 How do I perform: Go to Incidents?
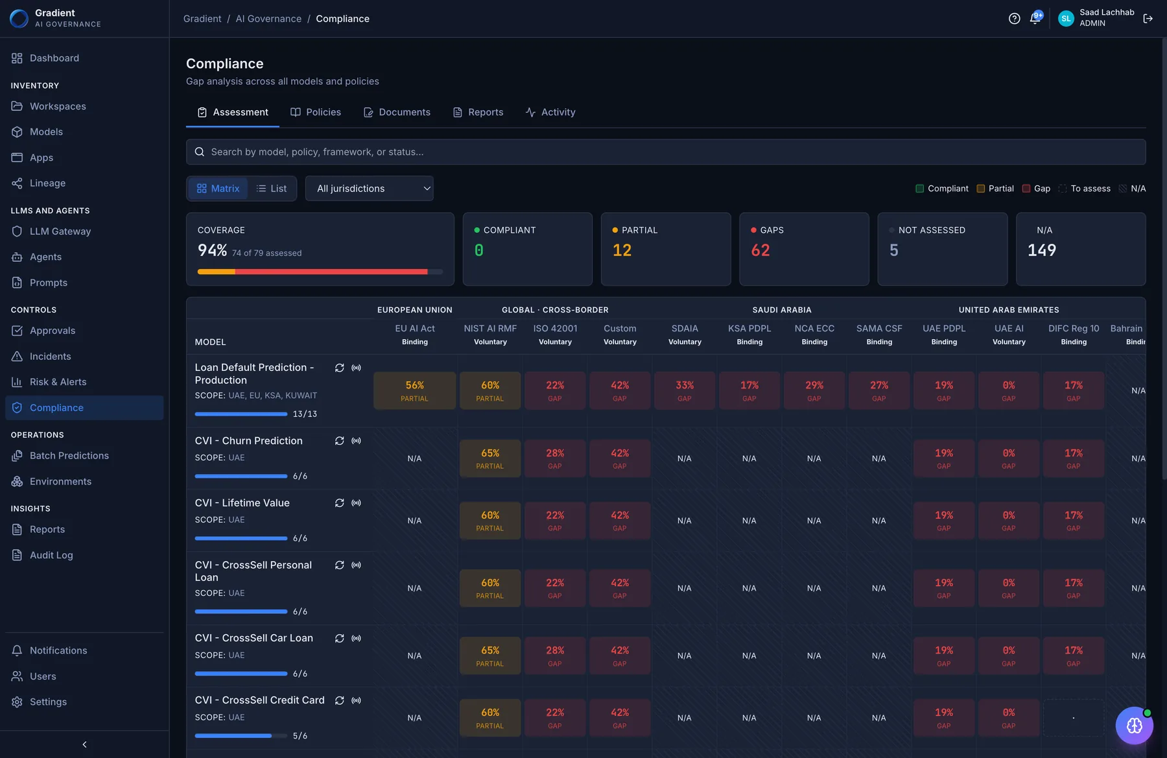(84, 357)
